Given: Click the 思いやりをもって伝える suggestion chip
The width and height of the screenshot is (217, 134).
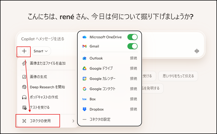Looking at the screenshot, I should click(178, 76).
